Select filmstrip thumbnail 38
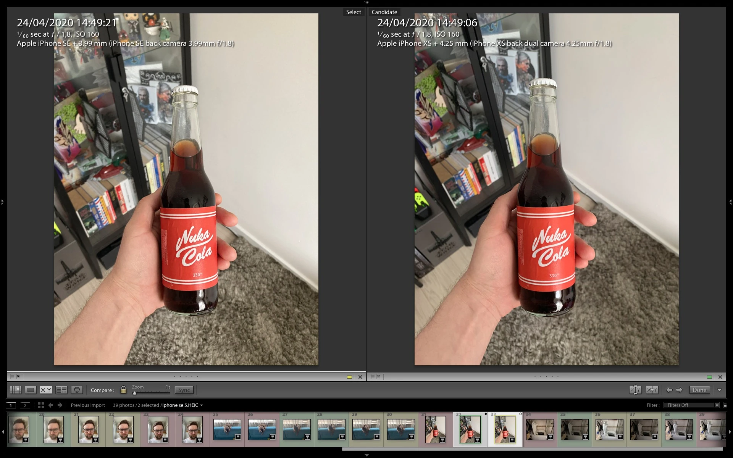 pyautogui.click(x=678, y=429)
